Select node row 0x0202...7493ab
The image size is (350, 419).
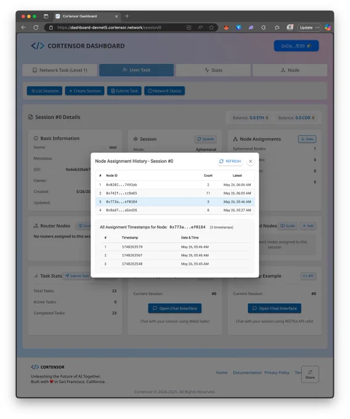point(175,185)
